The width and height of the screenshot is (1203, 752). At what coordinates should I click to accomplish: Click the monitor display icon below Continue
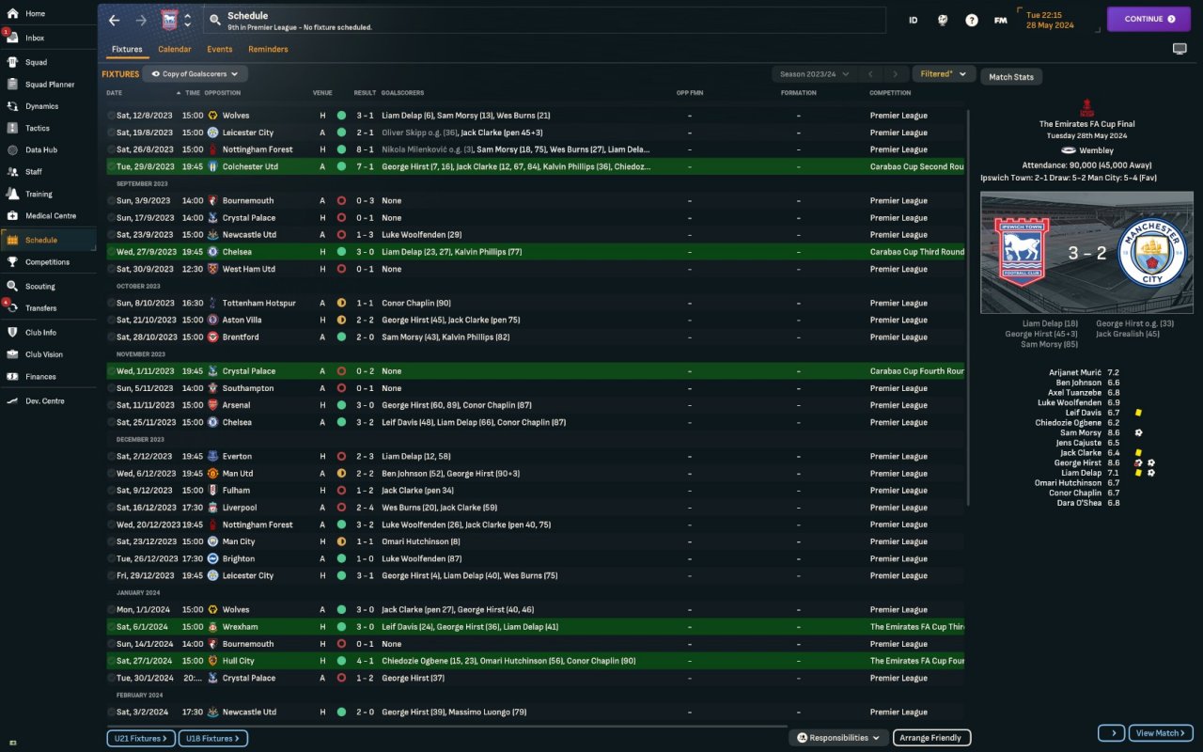click(1180, 49)
